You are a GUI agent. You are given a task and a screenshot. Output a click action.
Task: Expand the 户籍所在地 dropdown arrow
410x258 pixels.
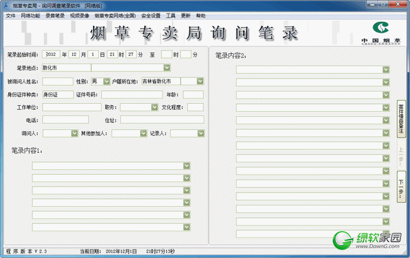(200, 81)
